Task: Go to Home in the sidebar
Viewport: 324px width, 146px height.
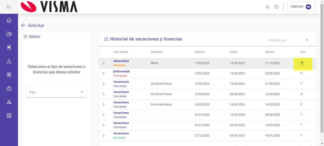Action: pyautogui.click(x=9, y=20)
